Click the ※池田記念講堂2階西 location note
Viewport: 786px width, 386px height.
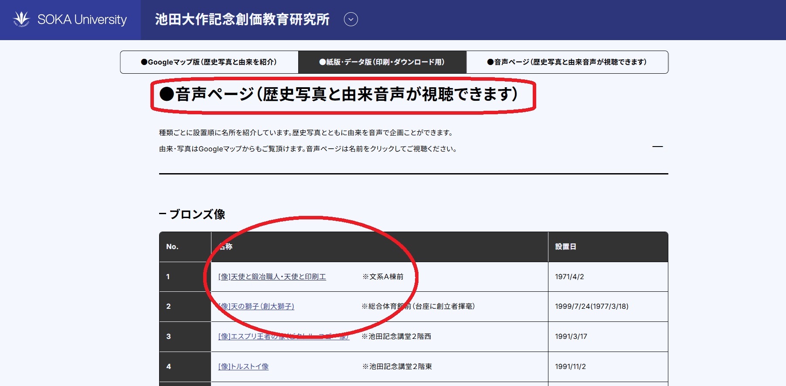[x=396, y=336]
